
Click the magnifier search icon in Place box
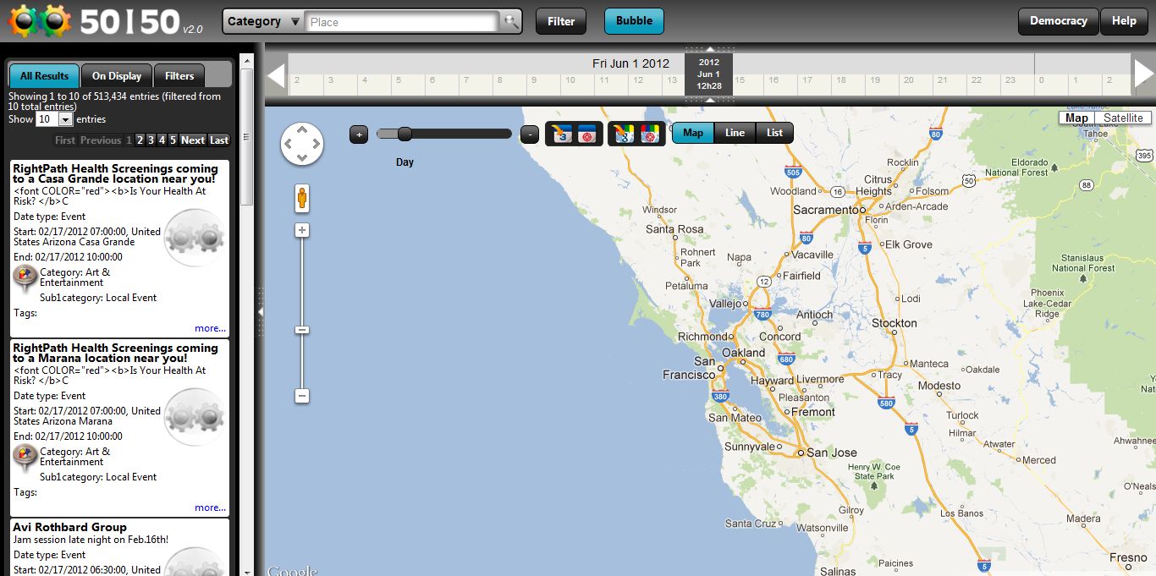pos(510,22)
